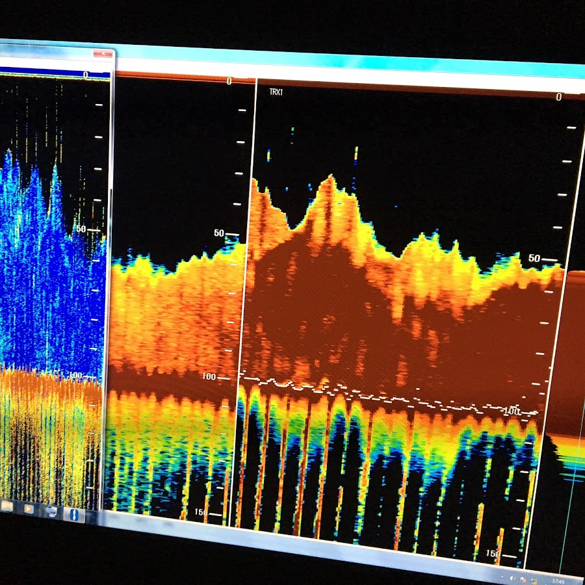Close the small blue echogram window
This screenshot has width=585, height=585.
click(103, 53)
